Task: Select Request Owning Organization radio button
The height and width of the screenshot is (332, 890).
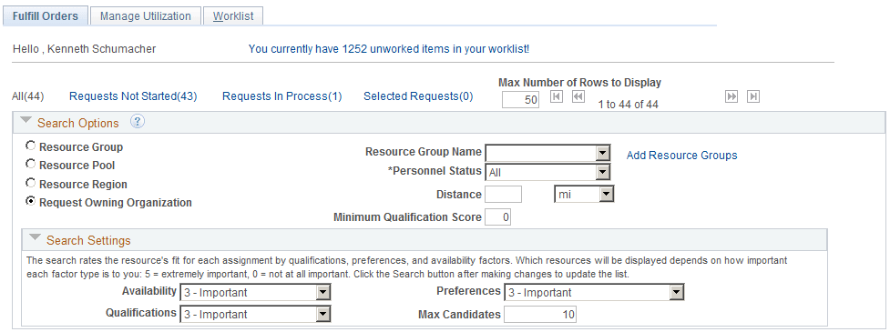Action: pyautogui.click(x=31, y=201)
